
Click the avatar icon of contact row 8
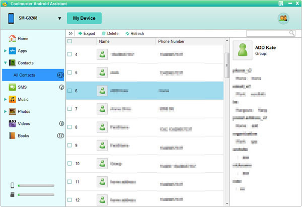[x=102, y=127]
